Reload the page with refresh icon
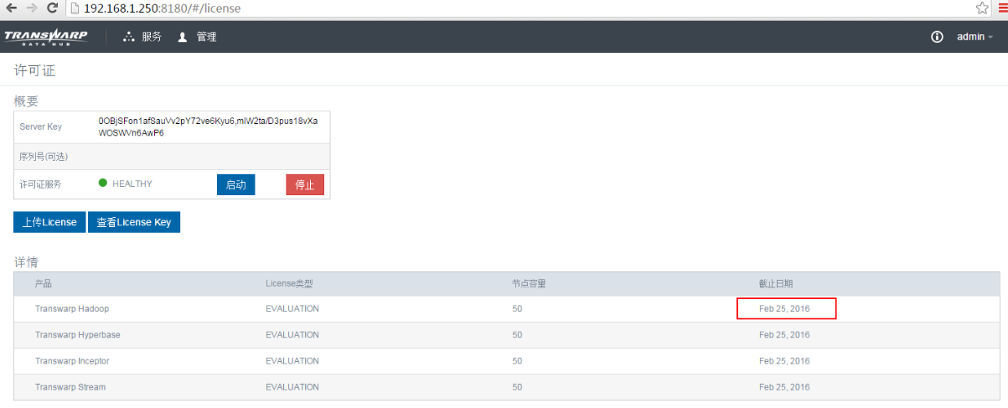1008x408 pixels. (52, 8)
